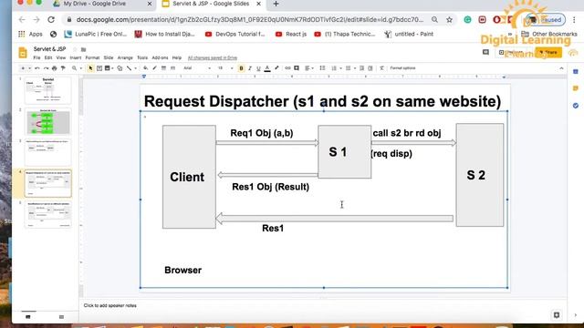The image size is (584, 328).
Task: Click the shape tool icon
Action: (120, 68)
